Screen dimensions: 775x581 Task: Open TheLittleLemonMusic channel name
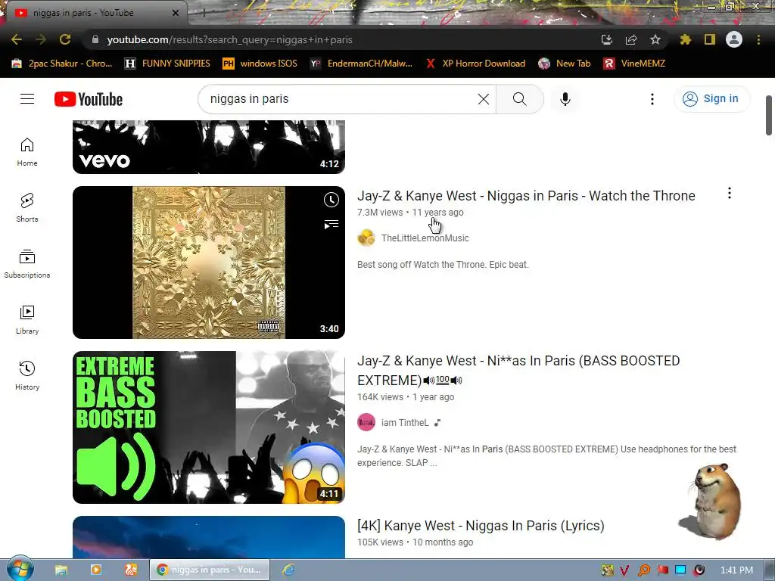[x=425, y=238]
